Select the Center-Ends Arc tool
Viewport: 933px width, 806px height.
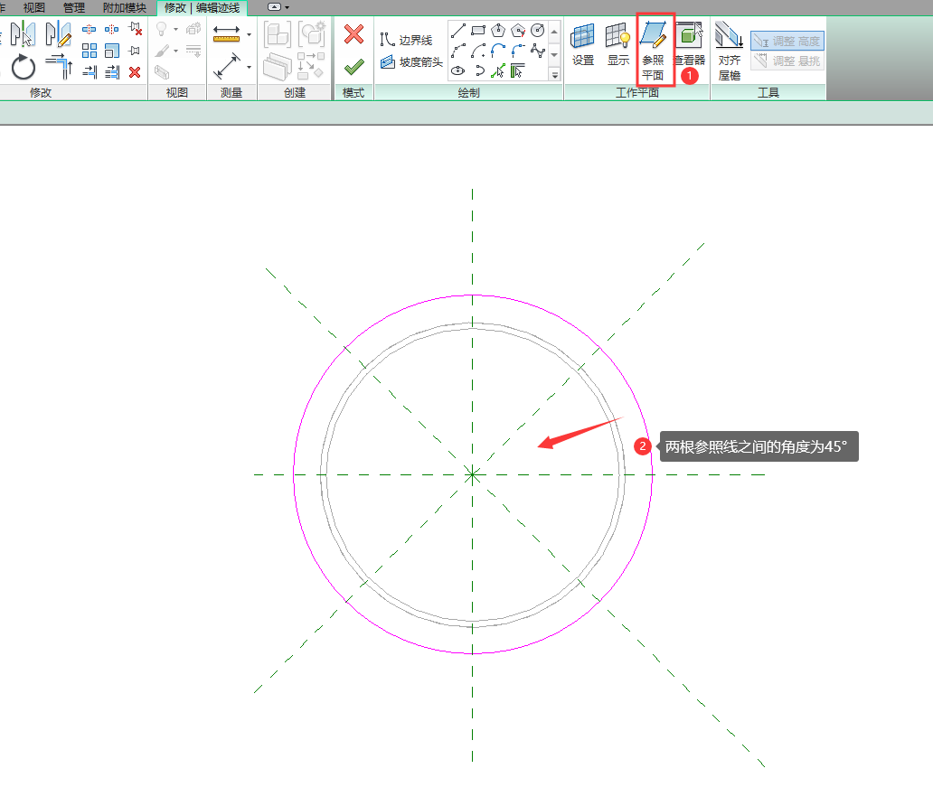(478, 51)
